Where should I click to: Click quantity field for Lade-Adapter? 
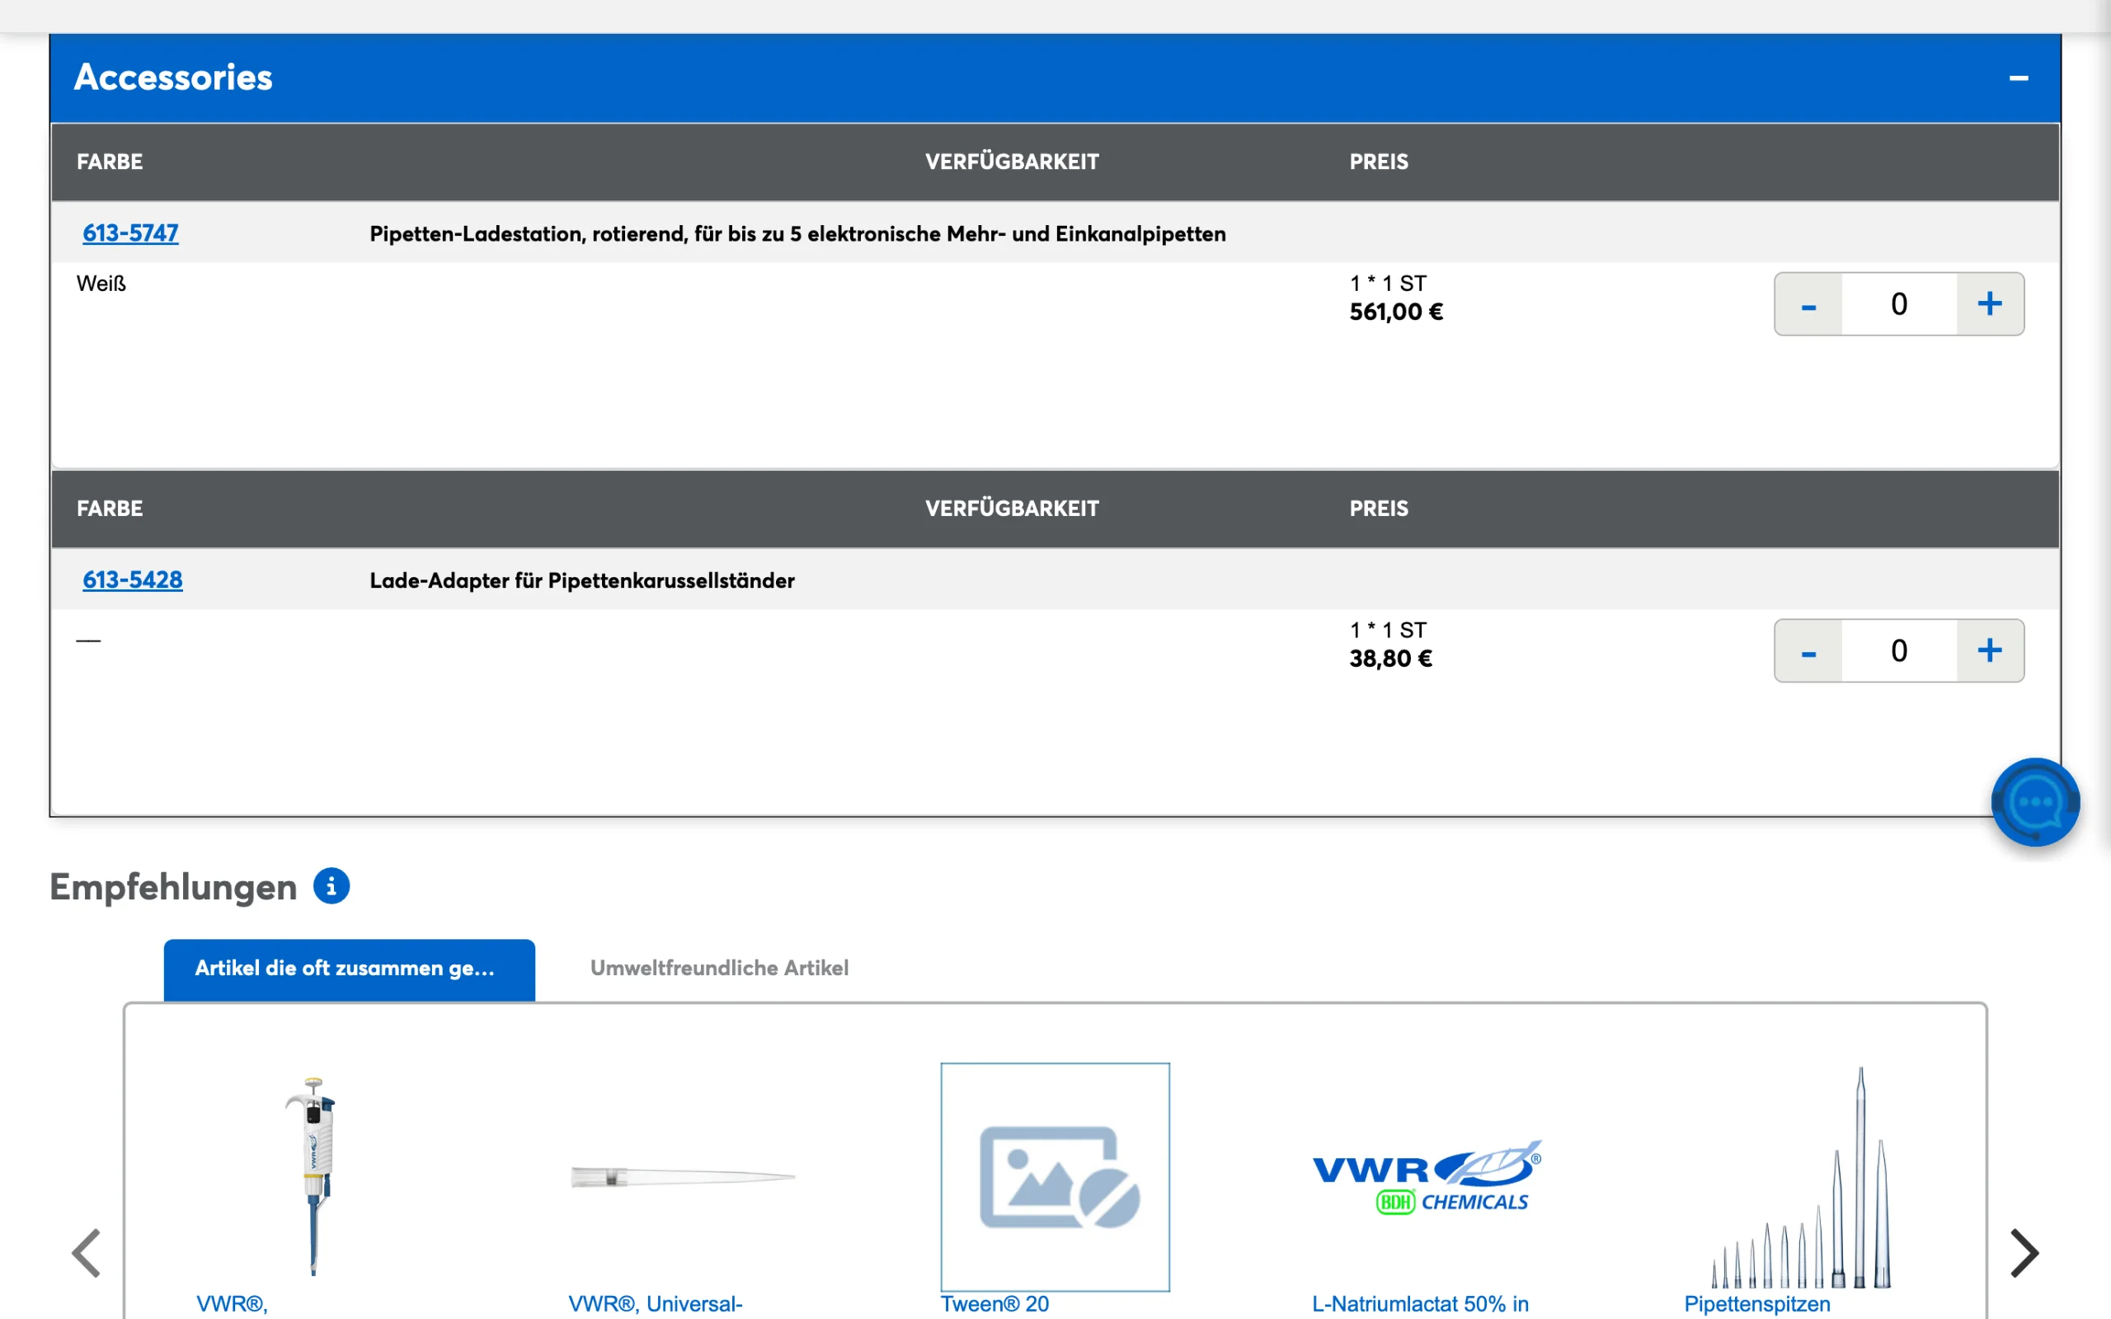click(x=1899, y=650)
